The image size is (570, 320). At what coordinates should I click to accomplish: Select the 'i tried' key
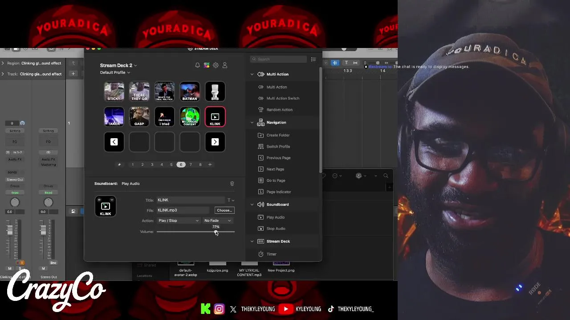coord(165,117)
